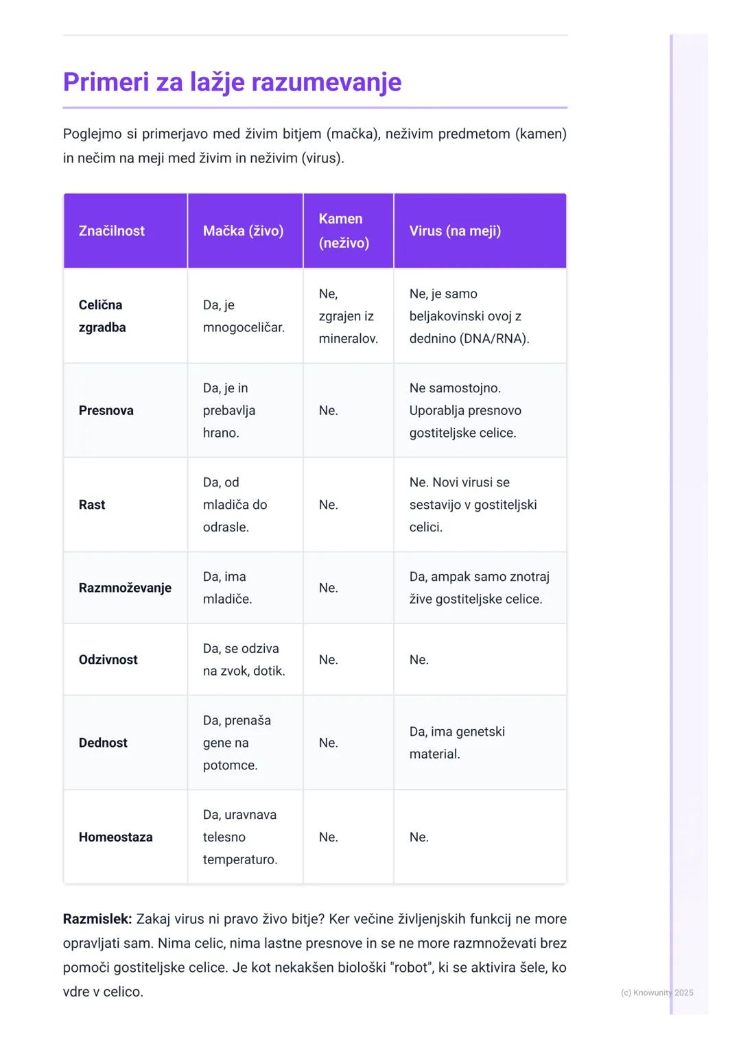The height and width of the screenshot is (1048, 741).
Task: Click the cell "Da, je mnogoceličar."
Action: [x=244, y=316]
